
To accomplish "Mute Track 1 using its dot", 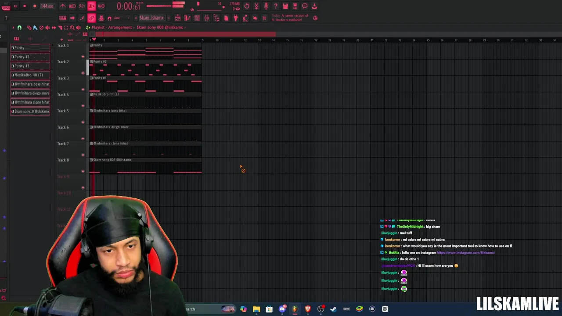I will pyautogui.click(x=83, y=57).
